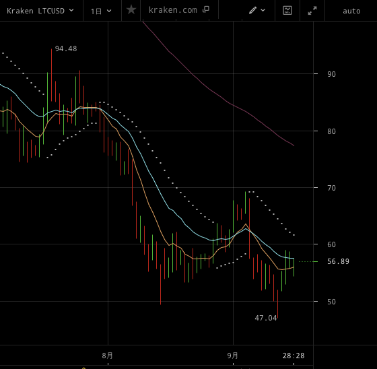The height and width of the screenshot is (369, 377).
Task: Click the 47.04 low price label
Action: pos(266,318)
